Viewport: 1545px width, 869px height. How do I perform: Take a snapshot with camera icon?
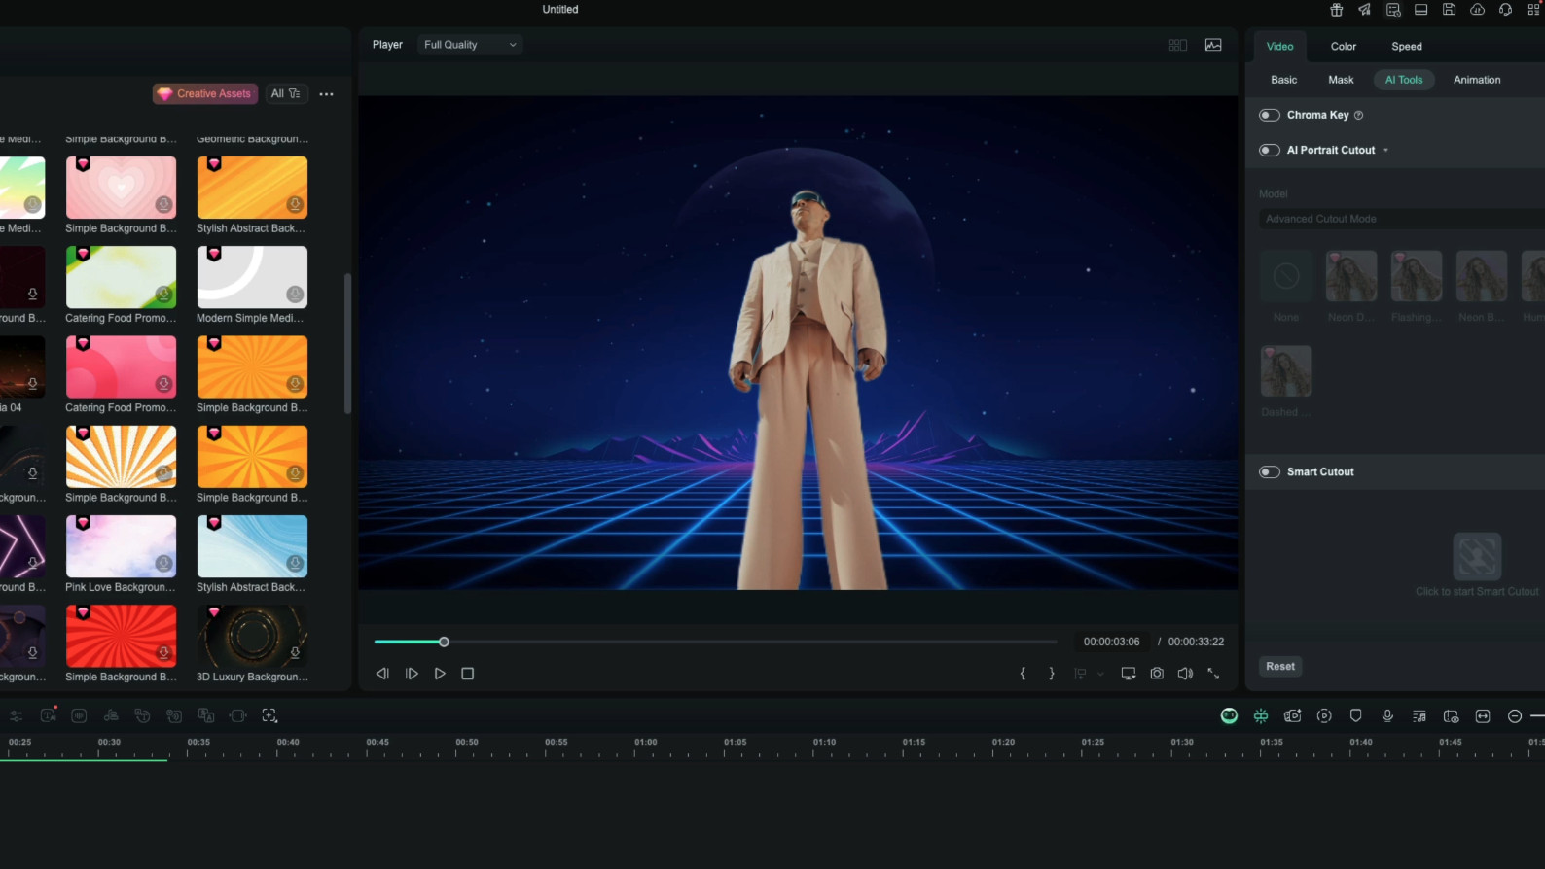[1157, 674]
